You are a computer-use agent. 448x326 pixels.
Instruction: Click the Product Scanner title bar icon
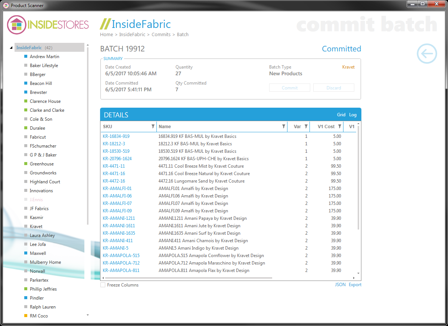click(6, 5)
